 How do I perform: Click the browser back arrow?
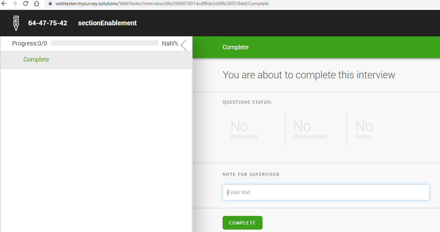[4, 4]
